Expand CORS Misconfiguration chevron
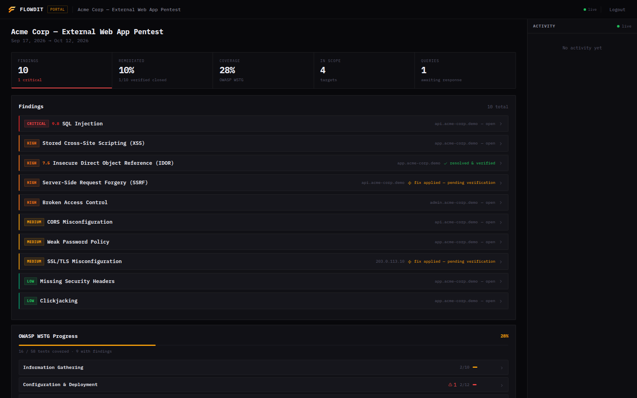Viewport: 637px width, 398px height. [501, 222]
